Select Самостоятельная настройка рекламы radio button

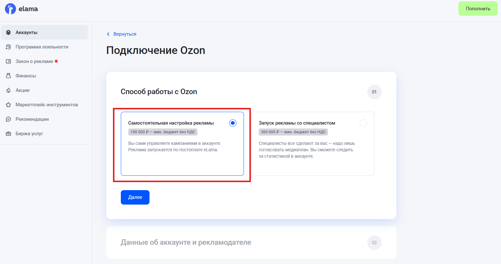(233, 123)
